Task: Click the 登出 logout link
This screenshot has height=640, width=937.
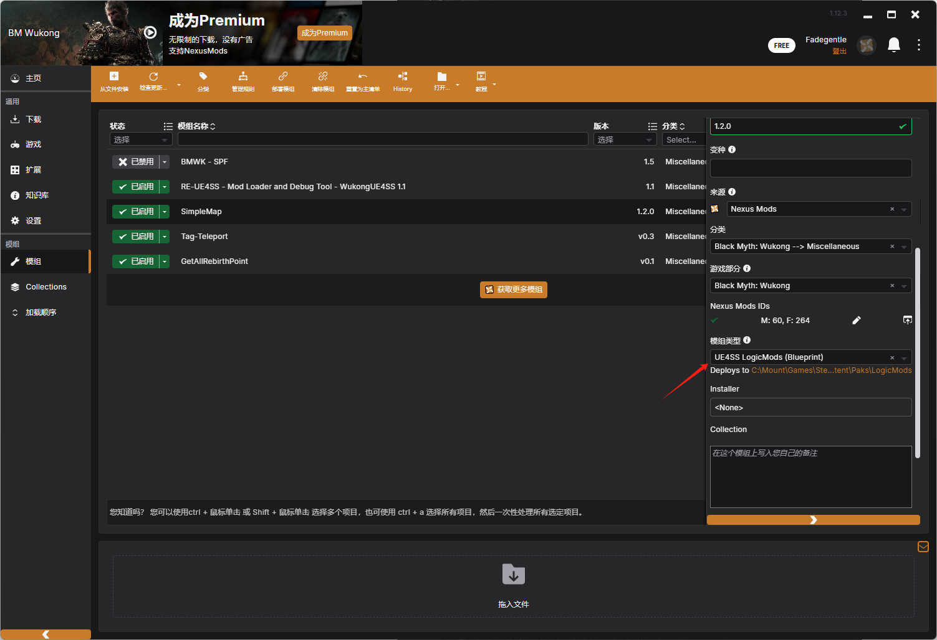Action: [x=840, y=52]
